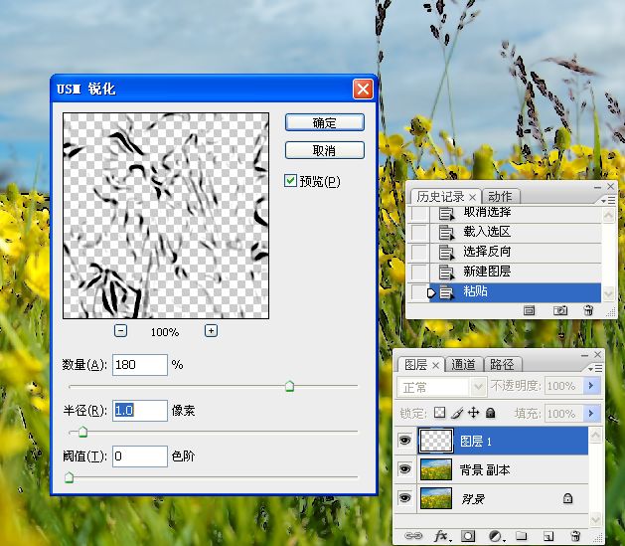The height and width of the screenshot is (546, 625).
Task: Toggle lock transparent pixels icon
Action: coord(439,413)
